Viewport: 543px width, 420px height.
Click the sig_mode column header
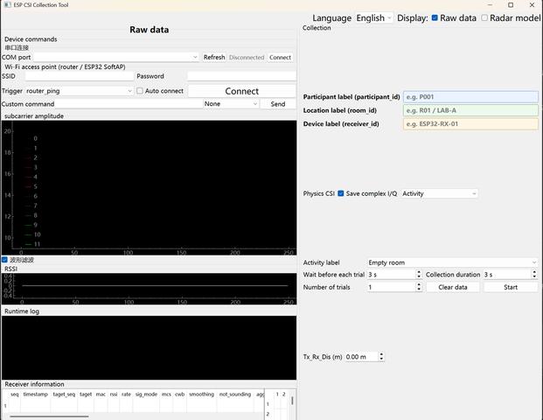[x=146, y=394]
